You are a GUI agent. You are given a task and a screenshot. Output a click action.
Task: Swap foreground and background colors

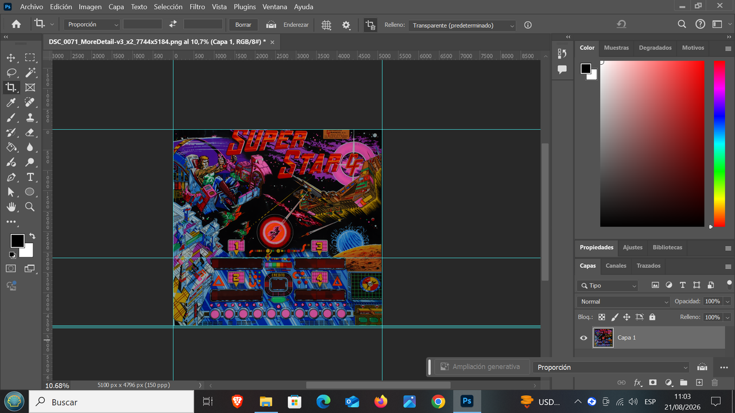(32, 236)
